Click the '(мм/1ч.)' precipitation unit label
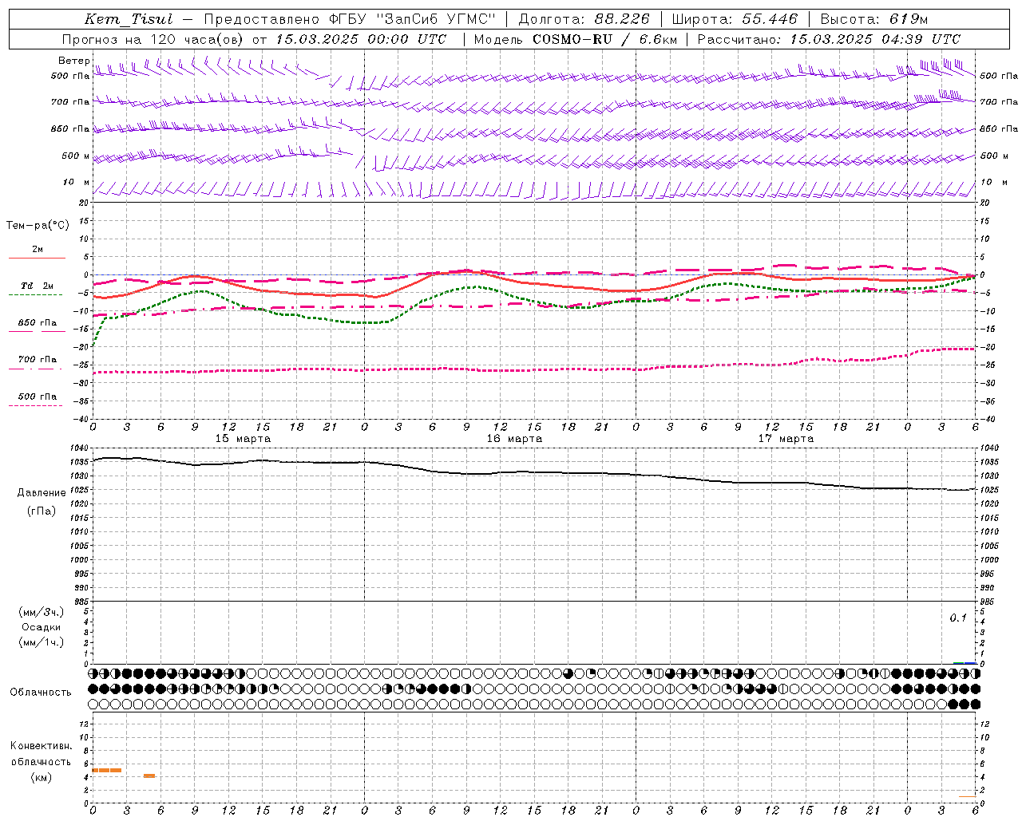This screenshot has height=817, width=1022. click(x=42, y=642)
